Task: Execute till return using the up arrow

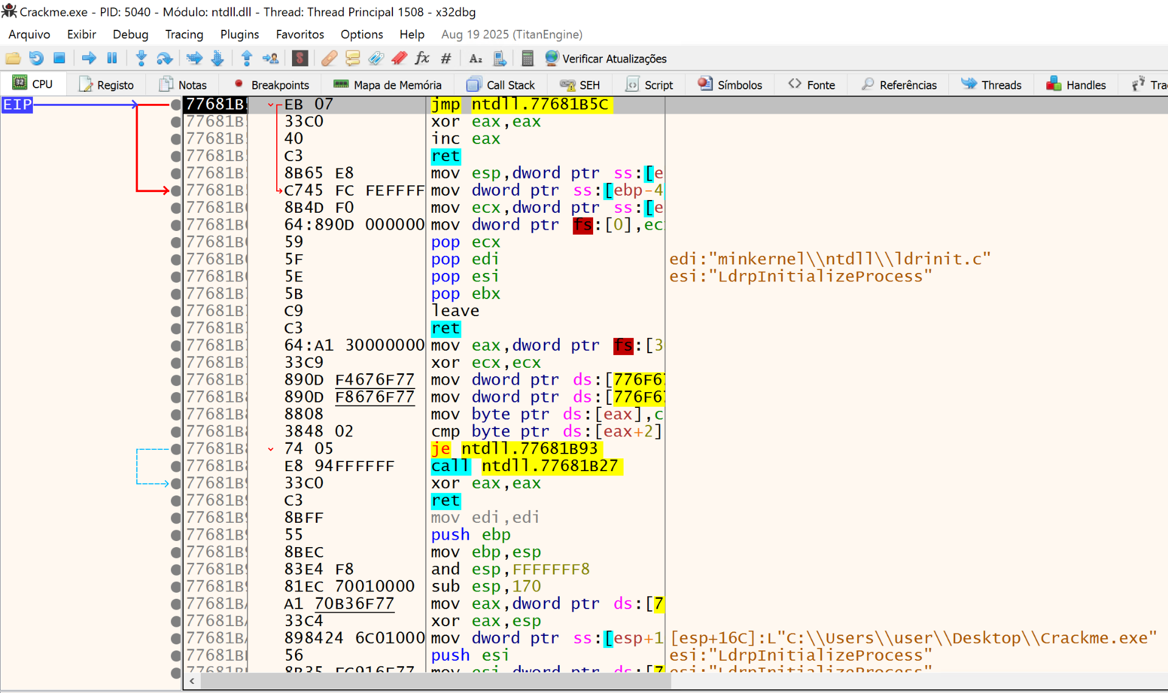Action: [246, 58]
